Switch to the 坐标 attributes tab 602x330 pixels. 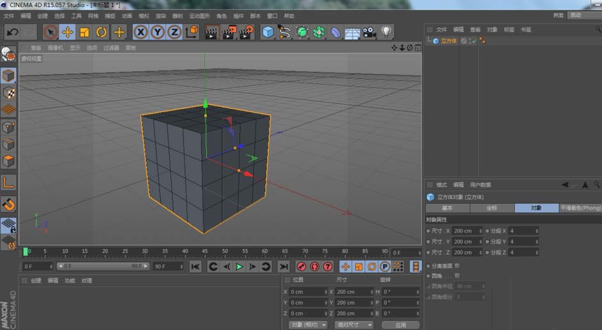point(492,208)
